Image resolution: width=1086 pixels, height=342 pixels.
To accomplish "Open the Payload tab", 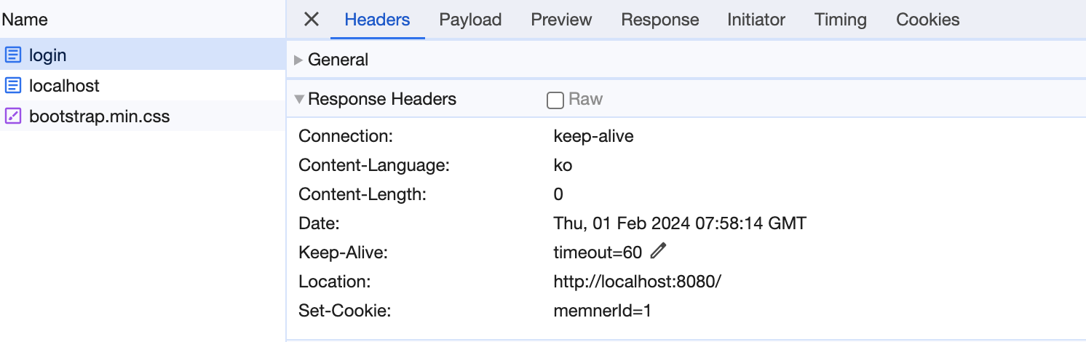I will (470, 20).
